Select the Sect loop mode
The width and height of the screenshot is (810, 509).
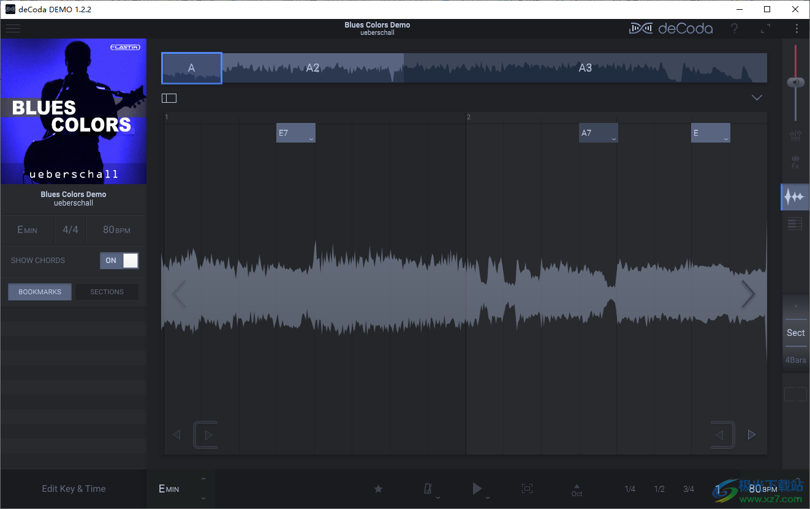tap(796, 333)
